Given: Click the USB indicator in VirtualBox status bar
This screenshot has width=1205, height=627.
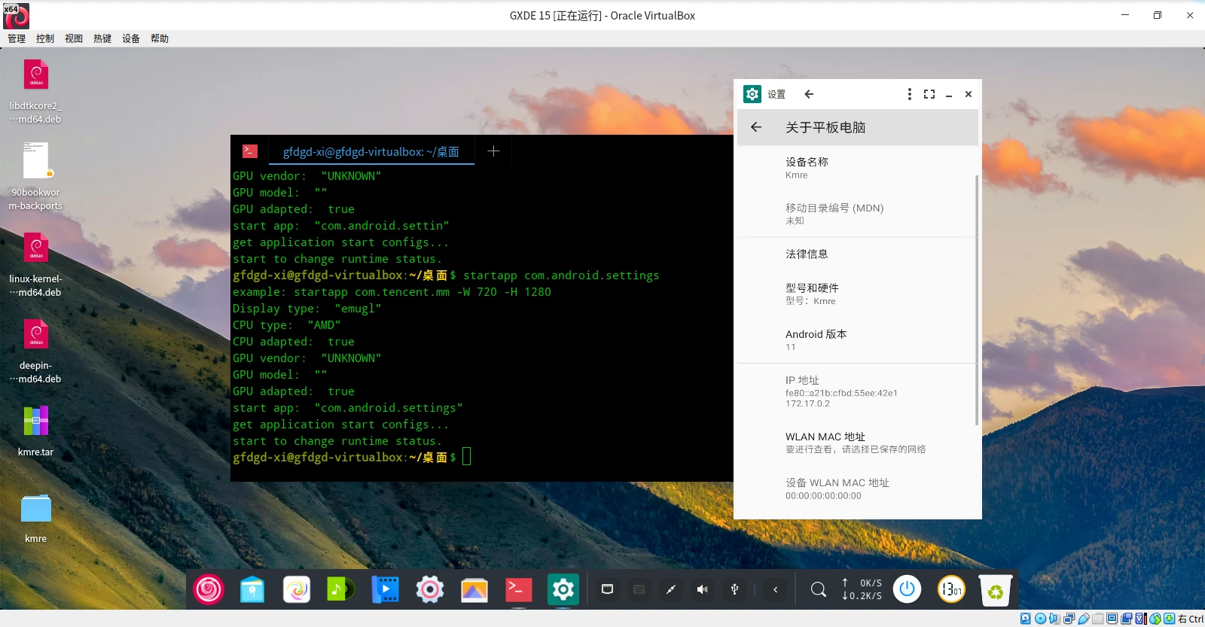Looking at the screenshot, I should point(1084,619).
